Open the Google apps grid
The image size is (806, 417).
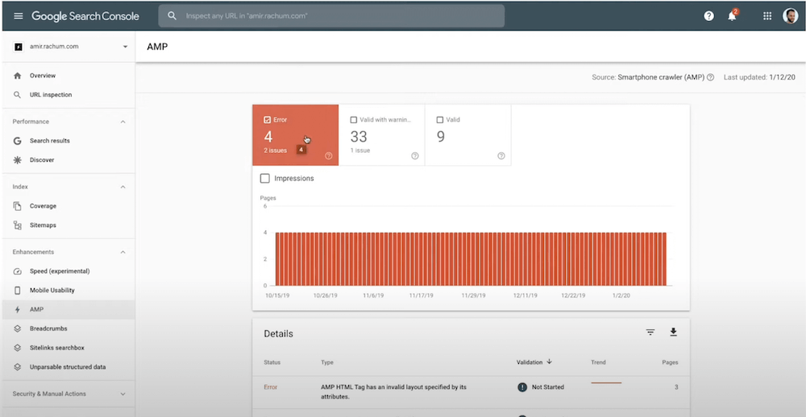(767, 16)
